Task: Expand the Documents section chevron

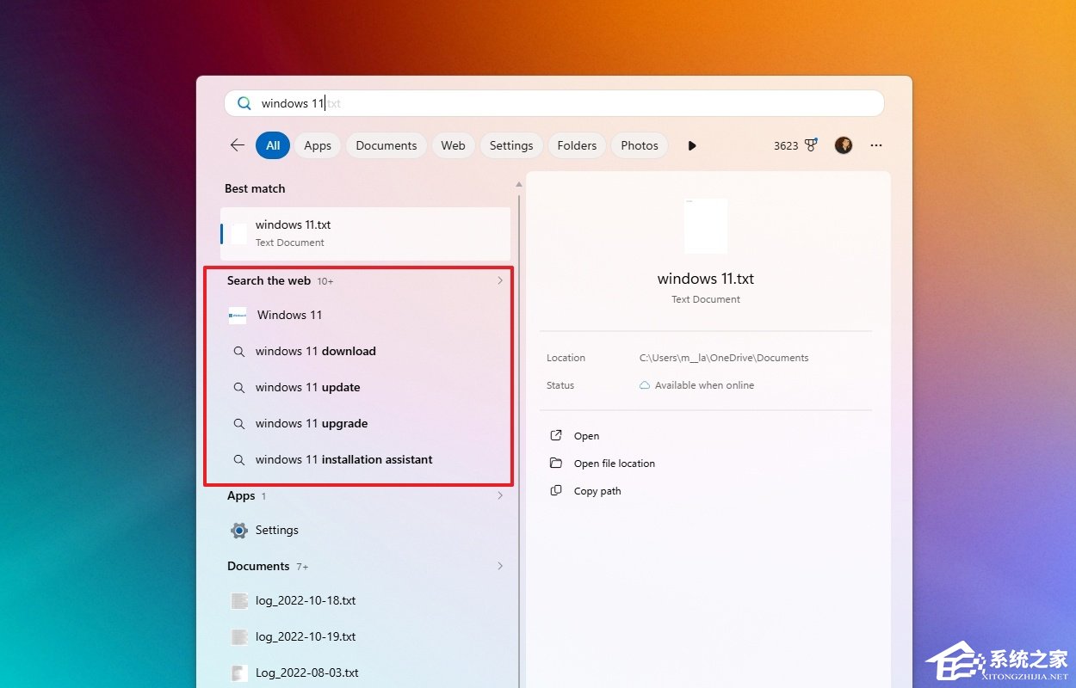Action: pos(500,566)
